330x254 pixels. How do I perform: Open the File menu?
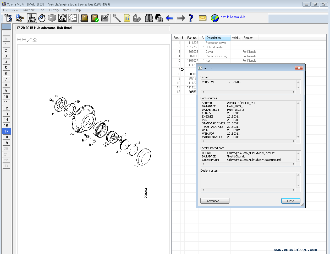(x=5, y=10)
